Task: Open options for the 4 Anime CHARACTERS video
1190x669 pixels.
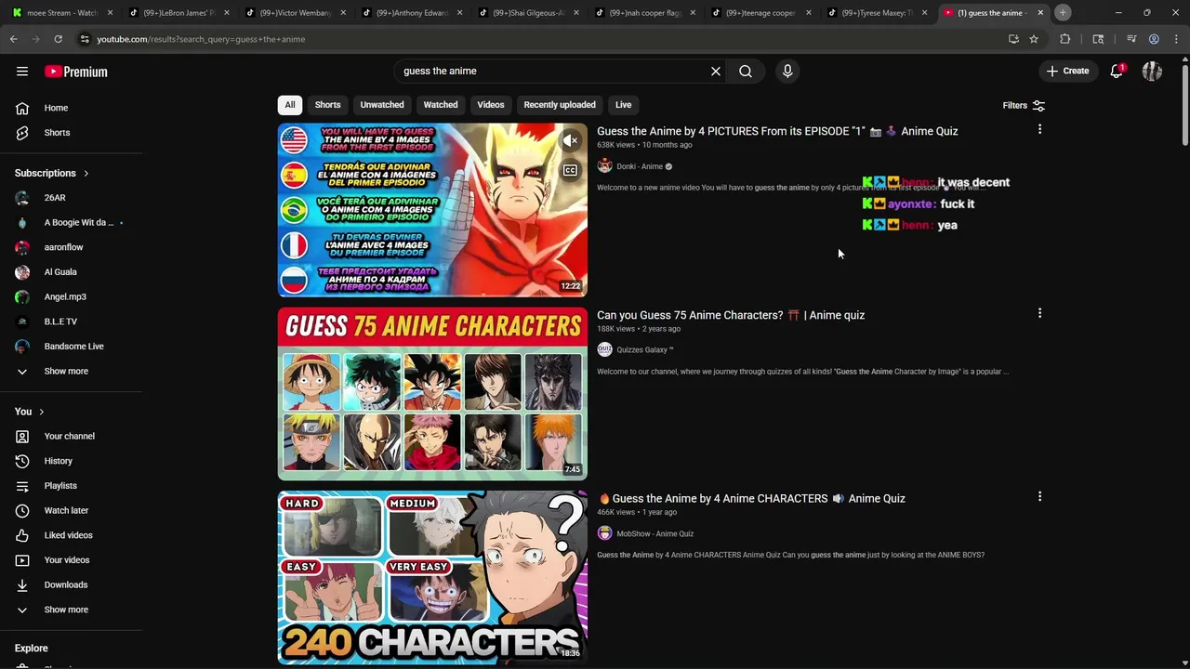Action: coord(1039,497)
